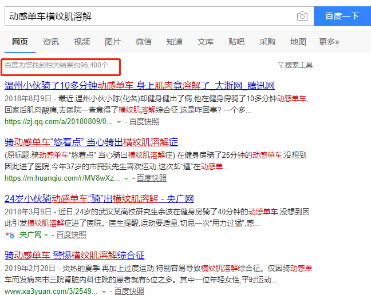This screenshot has width=371, height=295.
Task: Click the funnel icon beside 搜索工具
Action: [281, 65]
